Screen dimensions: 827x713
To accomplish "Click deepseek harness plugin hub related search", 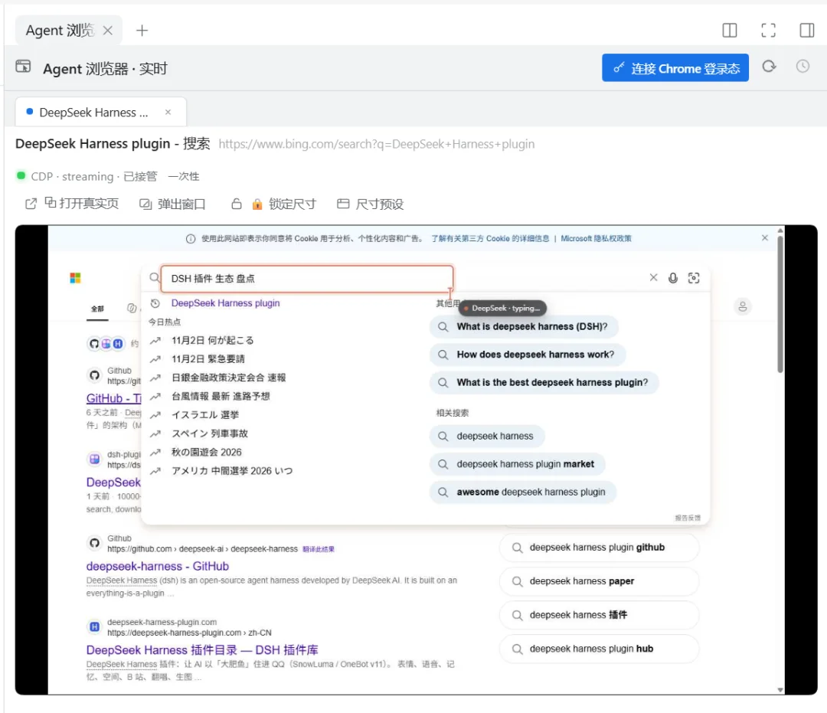I will [x=599, y=649].
